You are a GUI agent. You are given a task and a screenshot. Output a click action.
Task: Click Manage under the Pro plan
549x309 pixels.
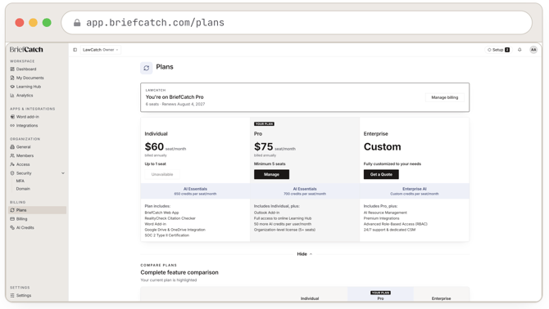point(272,174)
